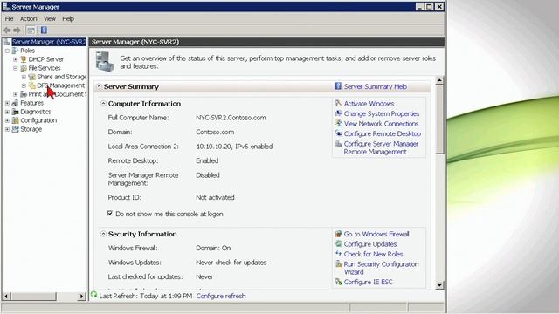Image resolution: width=559 pixels, height=314 pixels.
Task: Collapse the Security Information section
Action: point(103,234)
